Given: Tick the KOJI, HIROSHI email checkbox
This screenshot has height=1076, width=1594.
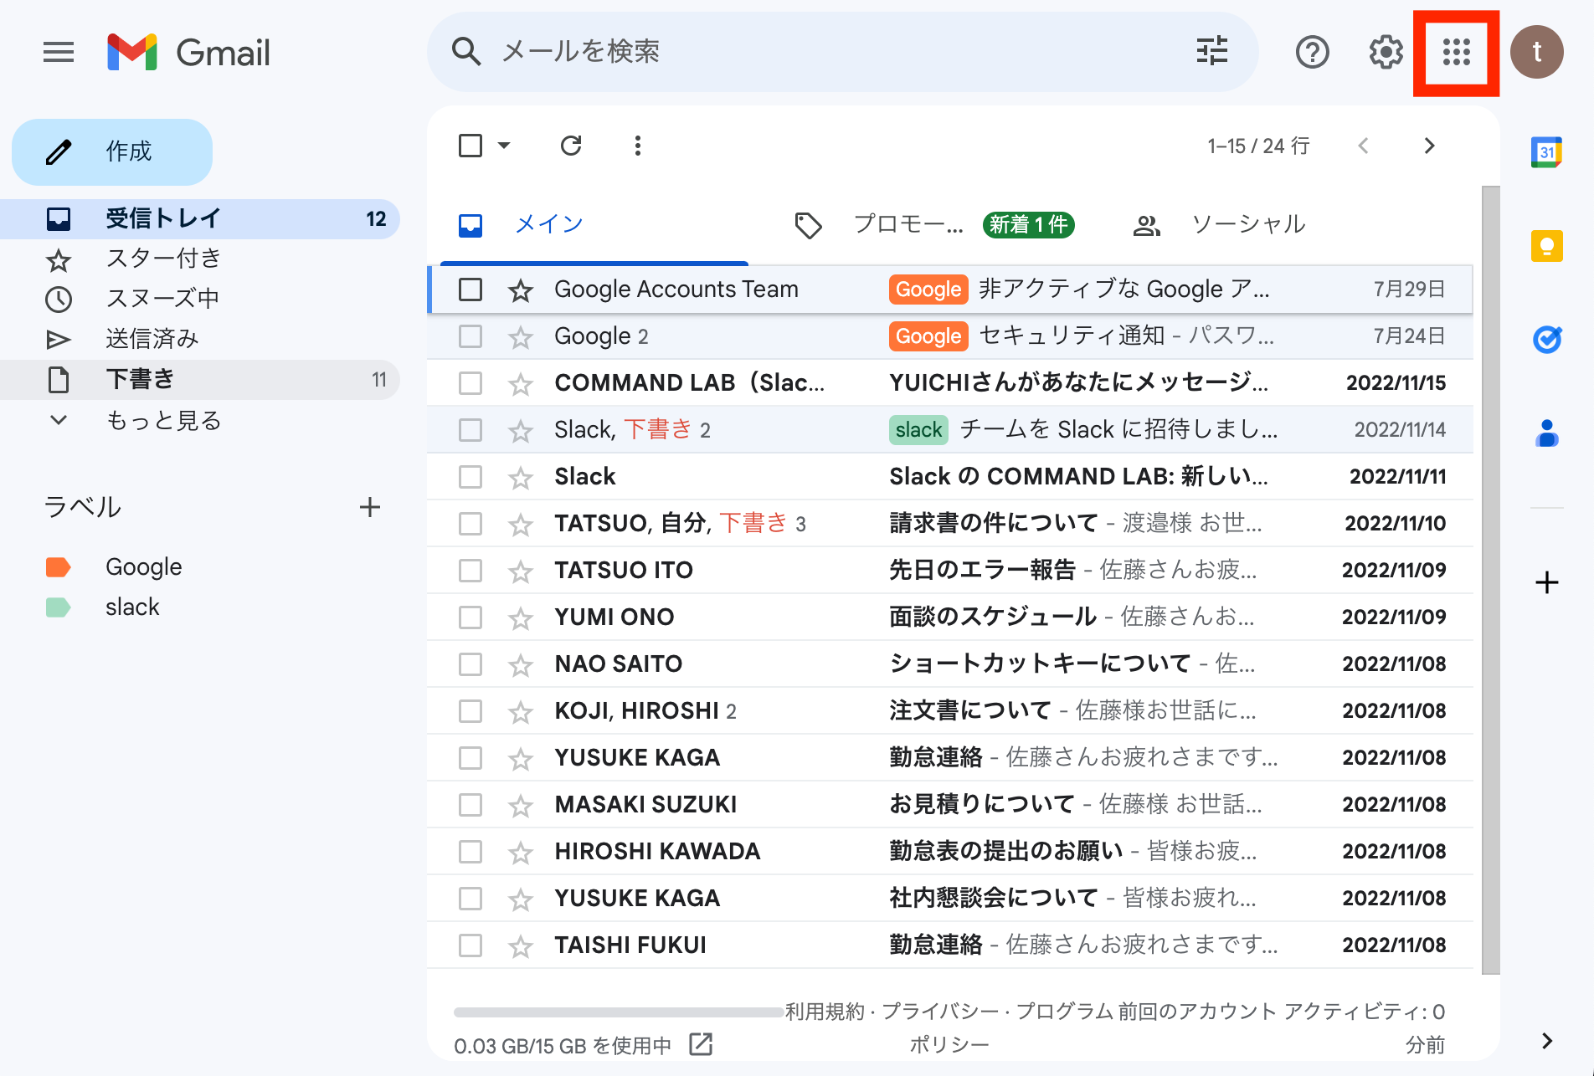Looking at the screenshot, I should (470, 711).
